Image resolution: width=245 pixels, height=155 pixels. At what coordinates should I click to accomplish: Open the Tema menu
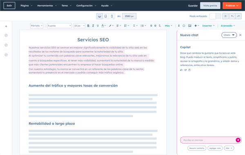(x=67, y=6)
